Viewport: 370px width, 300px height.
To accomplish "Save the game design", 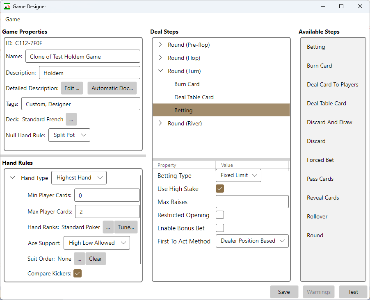I will (284, 292).
